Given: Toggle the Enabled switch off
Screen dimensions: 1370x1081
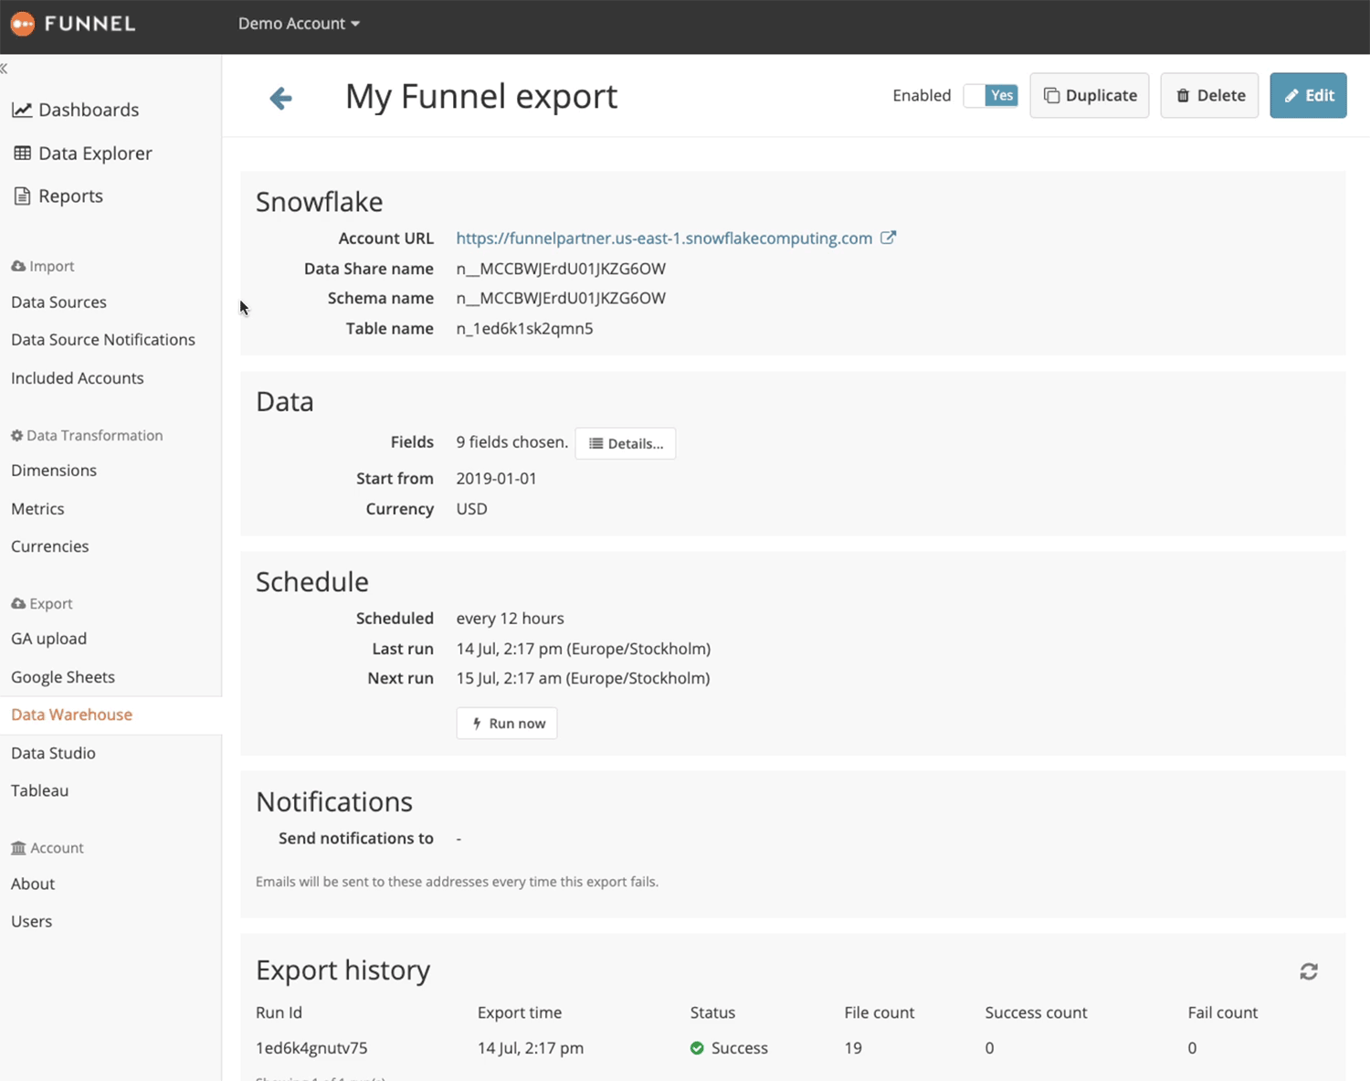Looking at the screenshot, I should point(991,96).
